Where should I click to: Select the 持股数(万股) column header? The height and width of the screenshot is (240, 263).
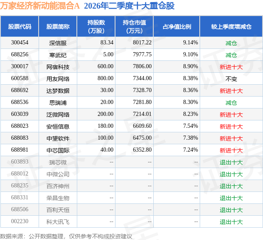tap(96, 26)
